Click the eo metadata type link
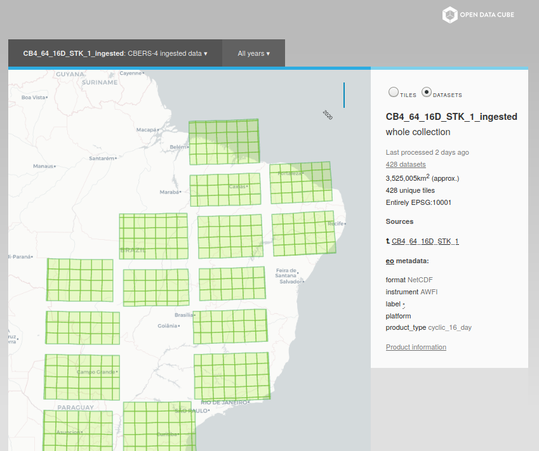Image resolution: width=539 pixels, height=451 pixels. coord(390,261)
